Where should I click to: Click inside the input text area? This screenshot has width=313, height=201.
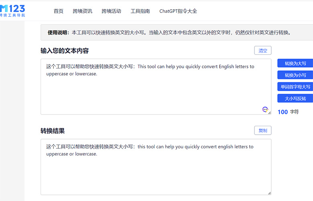[x=156, y=86]
